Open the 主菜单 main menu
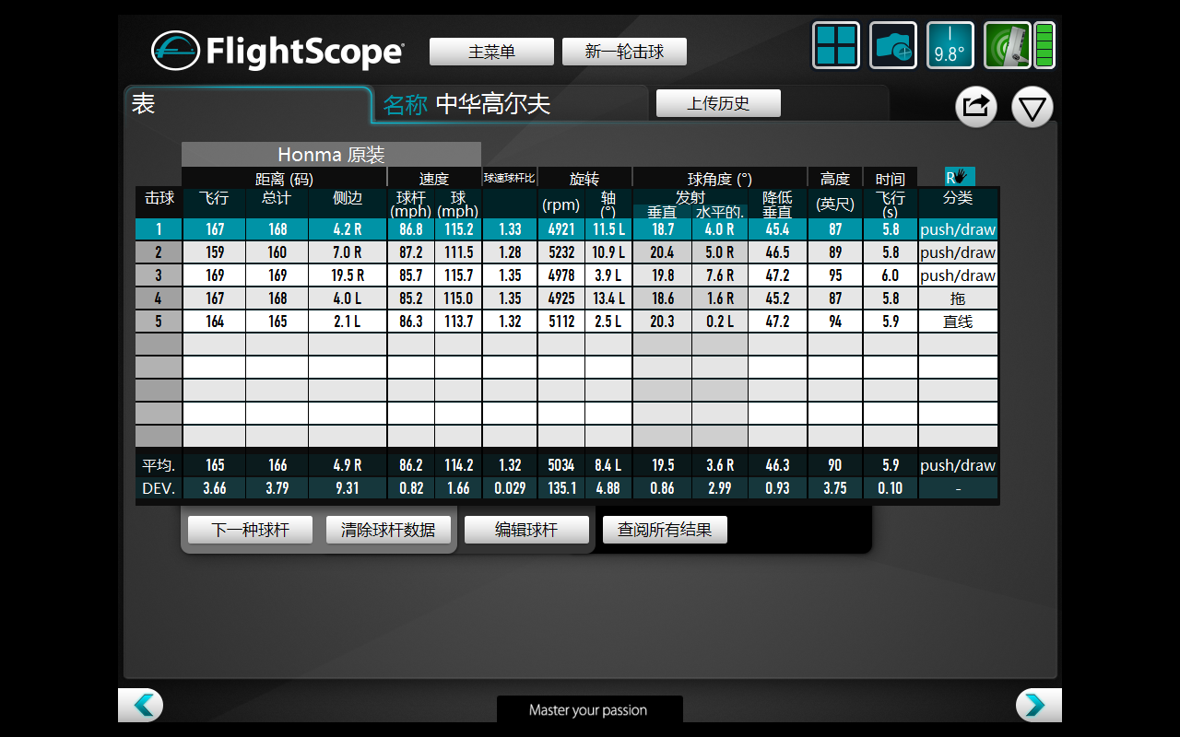Screen dimensions: 1180x737 [x=491, y=52]
